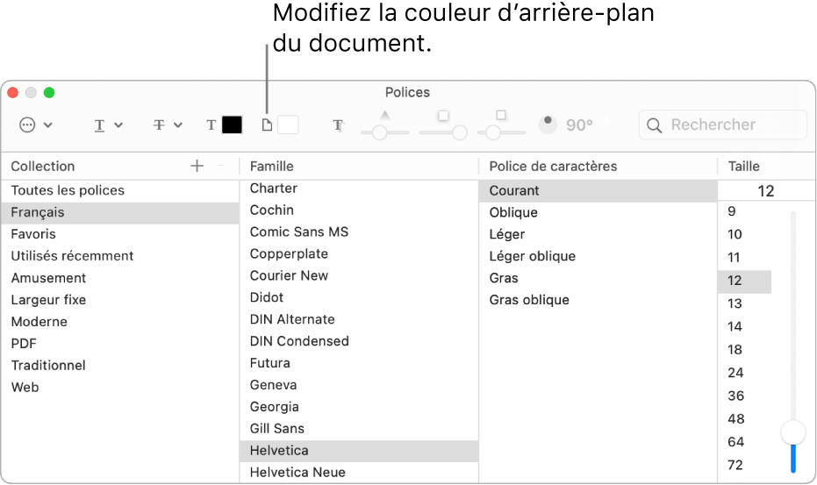
Task: Click the black text color swatch
Action: [x=232, y=125]
